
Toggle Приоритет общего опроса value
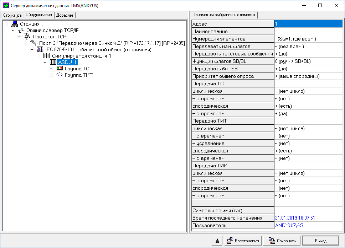click(308, 76)
